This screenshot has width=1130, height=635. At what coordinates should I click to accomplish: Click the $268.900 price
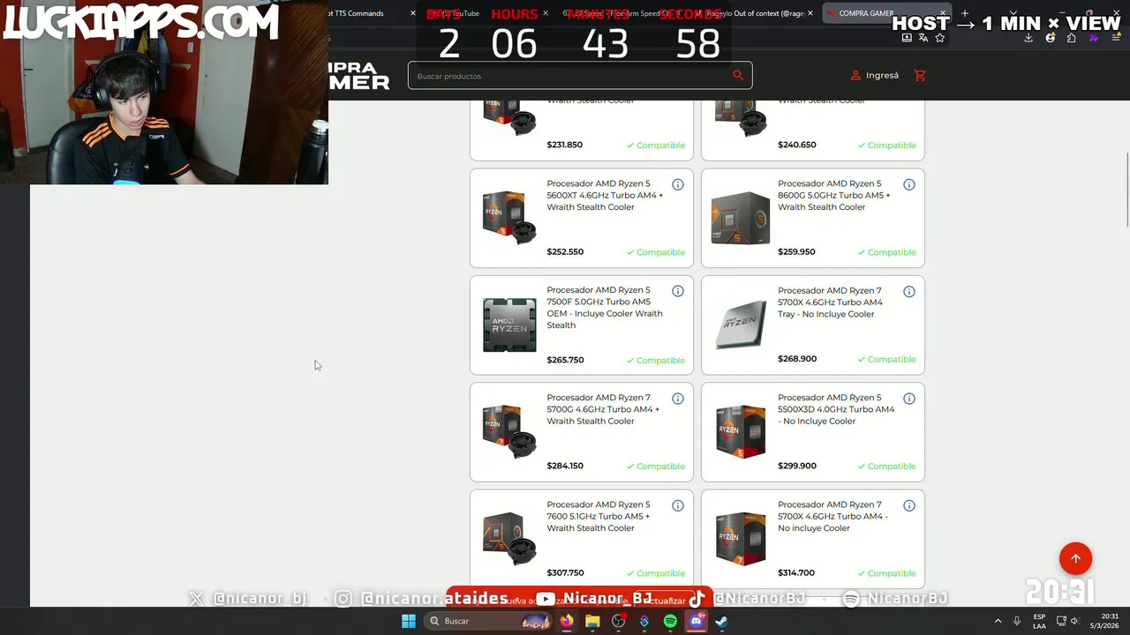(x=797, y=359)
